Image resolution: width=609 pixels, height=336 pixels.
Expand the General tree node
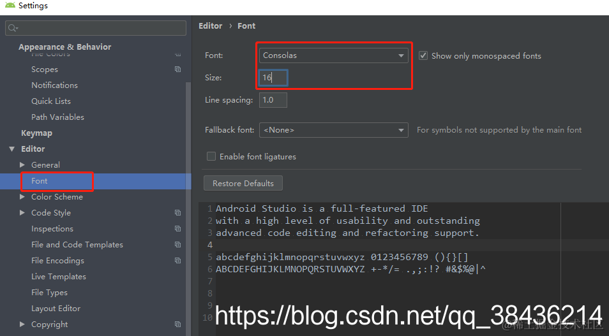(x=22, y=165)
